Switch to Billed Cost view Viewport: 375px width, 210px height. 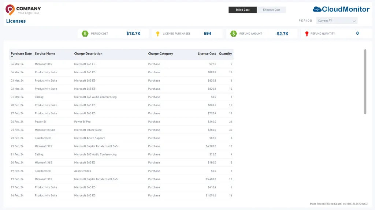click(x=242, y=10)
